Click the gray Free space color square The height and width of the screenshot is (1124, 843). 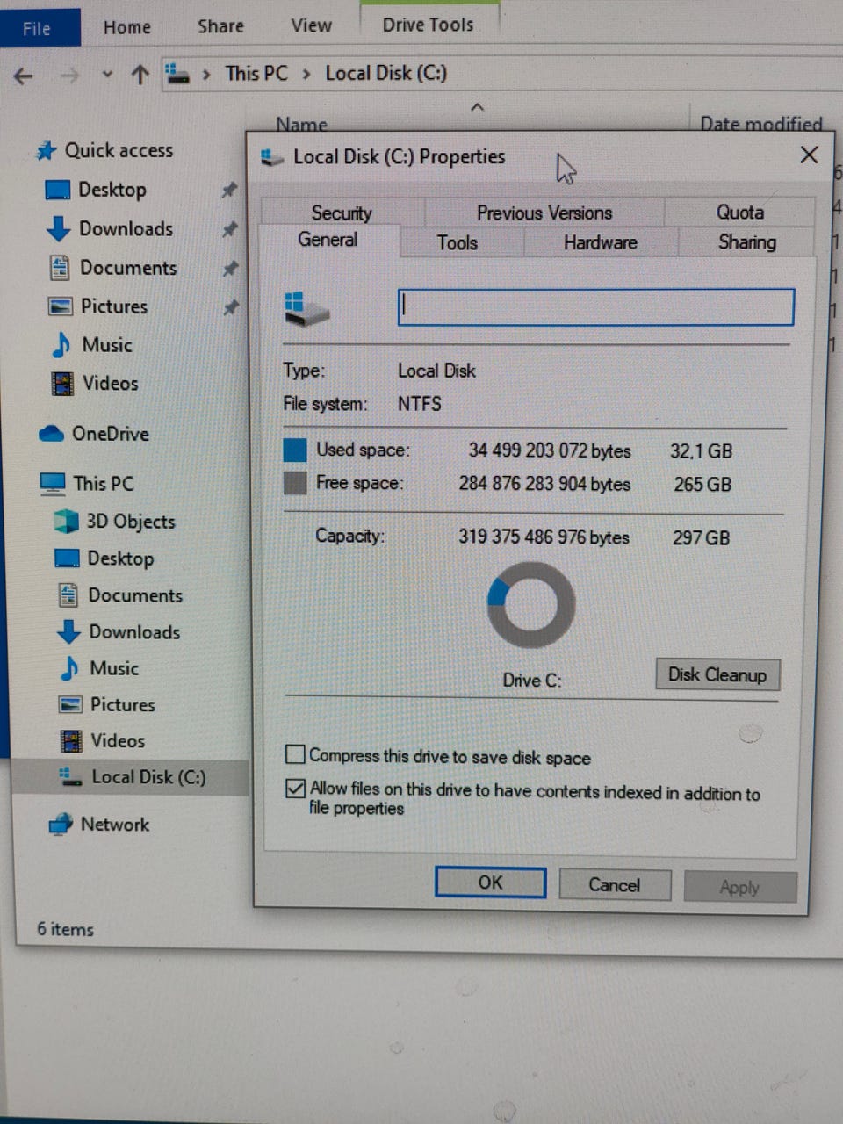click(295, 482)
